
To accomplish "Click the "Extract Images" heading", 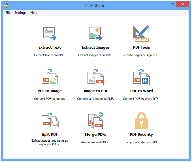I will pos(96,47).
